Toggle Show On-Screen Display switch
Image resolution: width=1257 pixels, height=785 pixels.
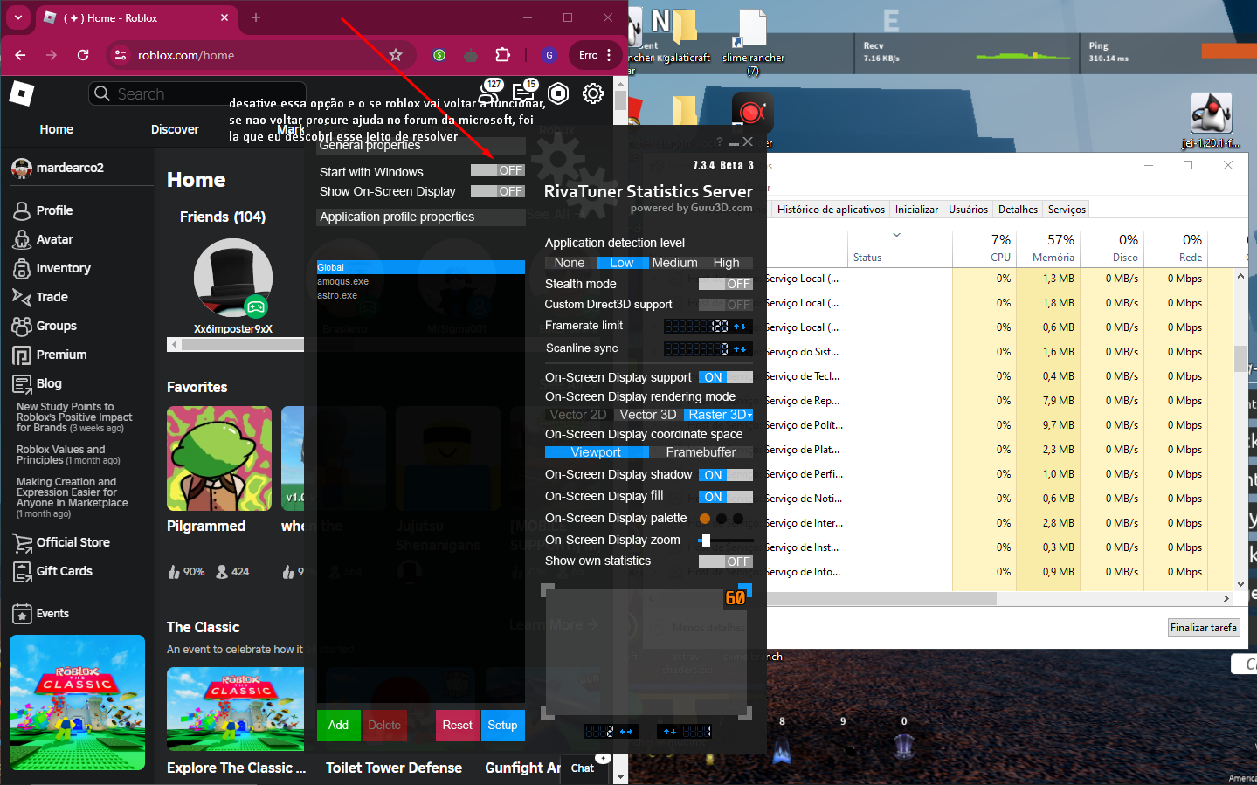[498, 191]
